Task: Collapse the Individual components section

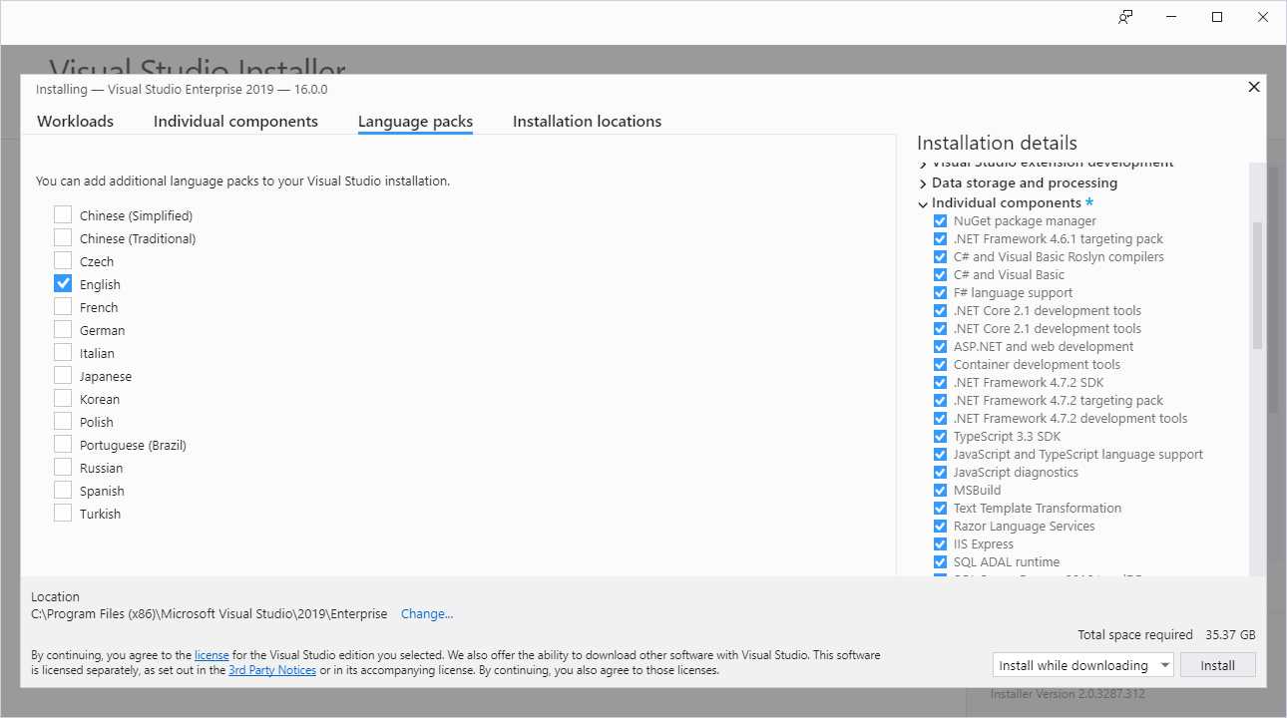Action: pyautogui.click(x=923, y=203)
